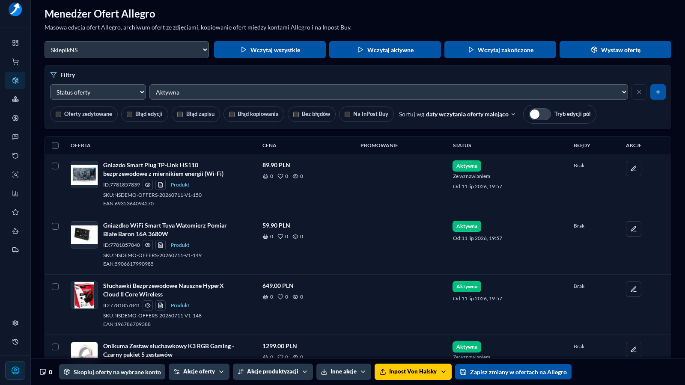Click the Wczytaj aktywne button
The height and width of the screenshot is (385, 685).
tap(385, 50)
